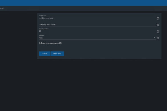167x111 pixels.
Task: Click the blue header bar at top
Action: tap(83, 3)
